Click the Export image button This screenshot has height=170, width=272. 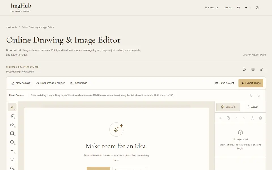pyautogui.click(x=251, y=83)
